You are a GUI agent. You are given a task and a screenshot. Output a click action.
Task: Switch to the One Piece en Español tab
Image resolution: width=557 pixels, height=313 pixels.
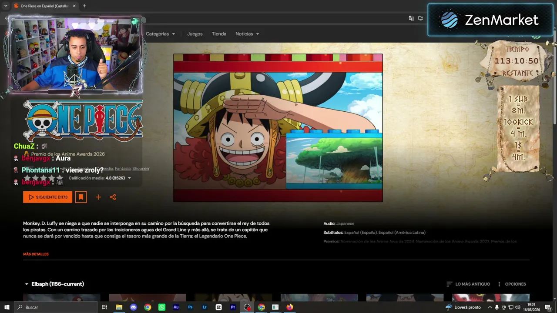(x=44, y=6)
